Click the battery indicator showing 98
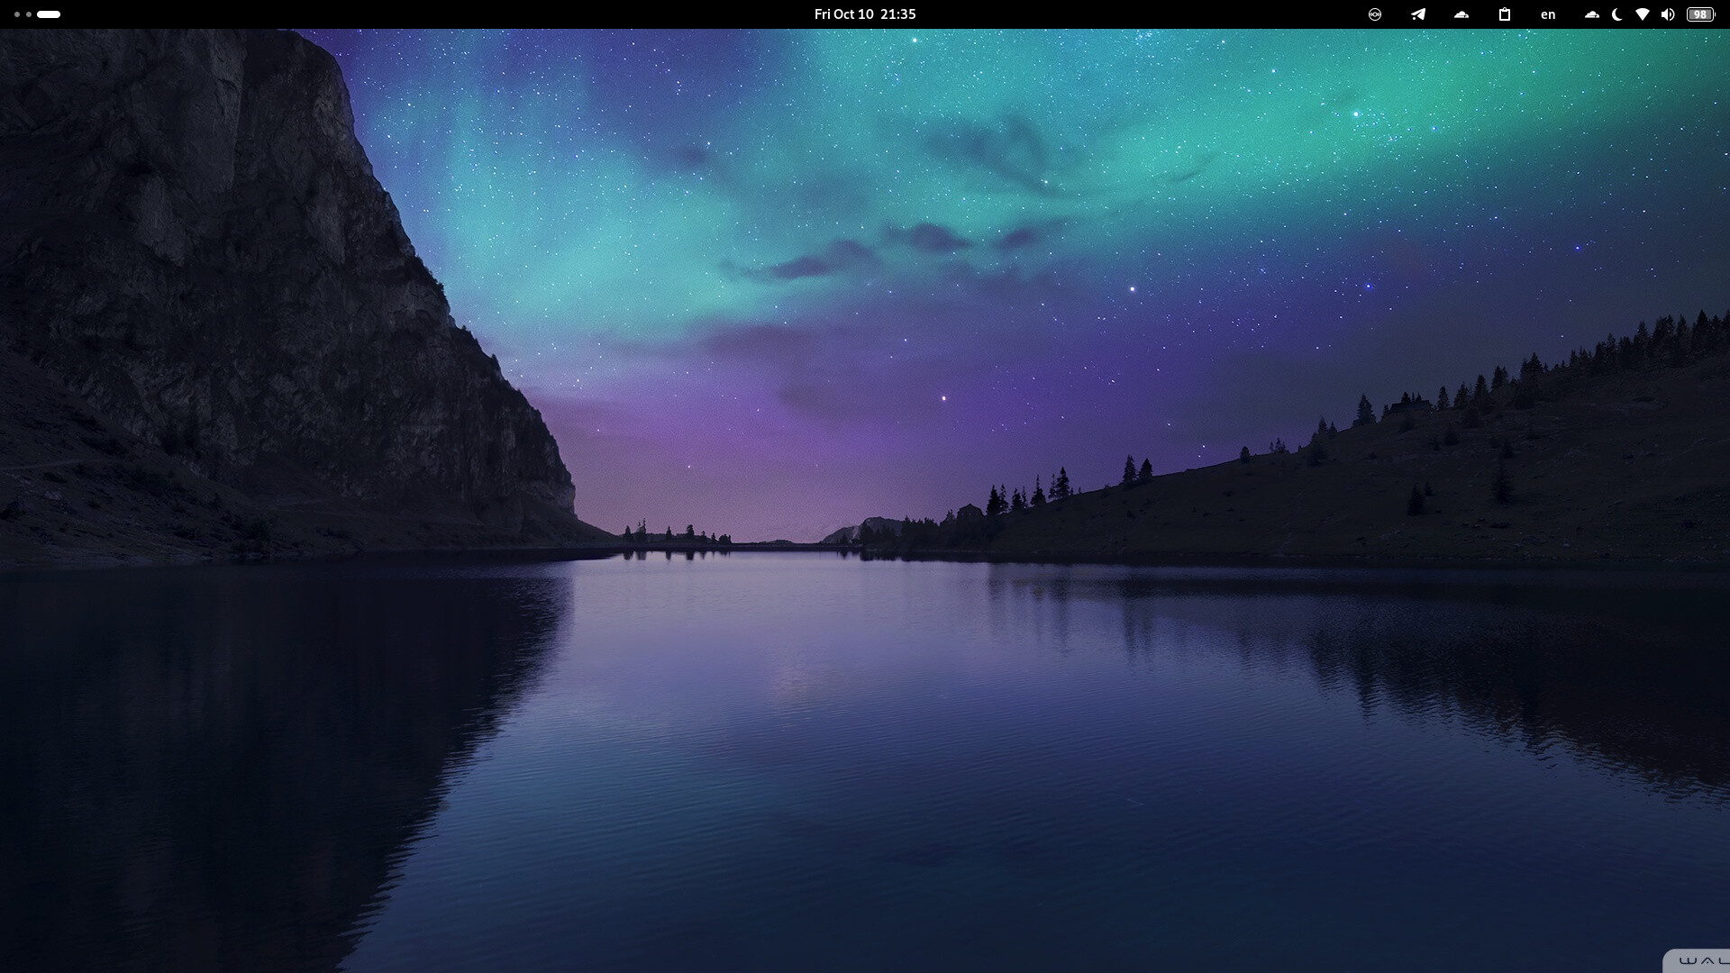 click(x=1700, y=14)
